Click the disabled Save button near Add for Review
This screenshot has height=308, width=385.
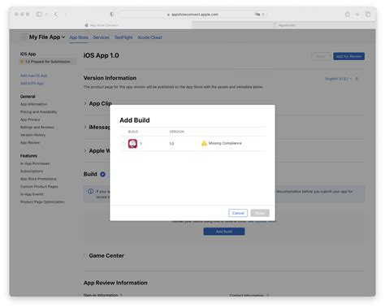pyautogui.click(x=321, y=56)
